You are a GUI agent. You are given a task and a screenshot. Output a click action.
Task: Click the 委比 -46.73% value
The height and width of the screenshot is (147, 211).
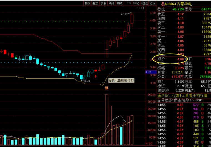click(178, 9)
